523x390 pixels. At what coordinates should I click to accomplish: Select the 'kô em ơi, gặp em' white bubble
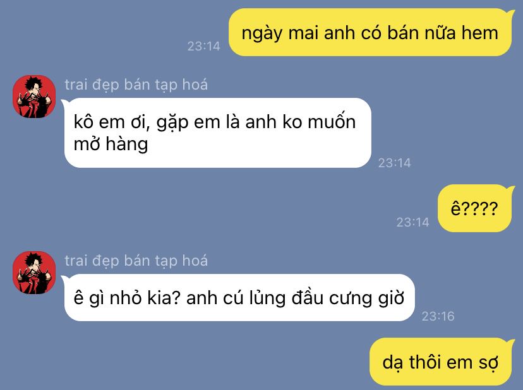tap(218, 133)
